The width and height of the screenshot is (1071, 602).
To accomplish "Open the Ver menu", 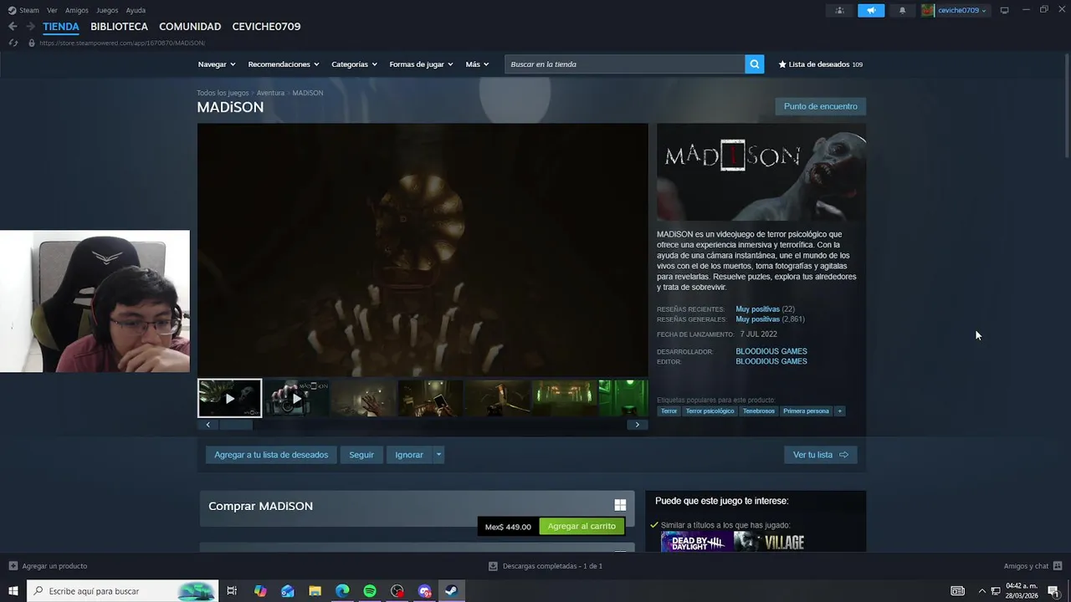I will coord(52,10).
